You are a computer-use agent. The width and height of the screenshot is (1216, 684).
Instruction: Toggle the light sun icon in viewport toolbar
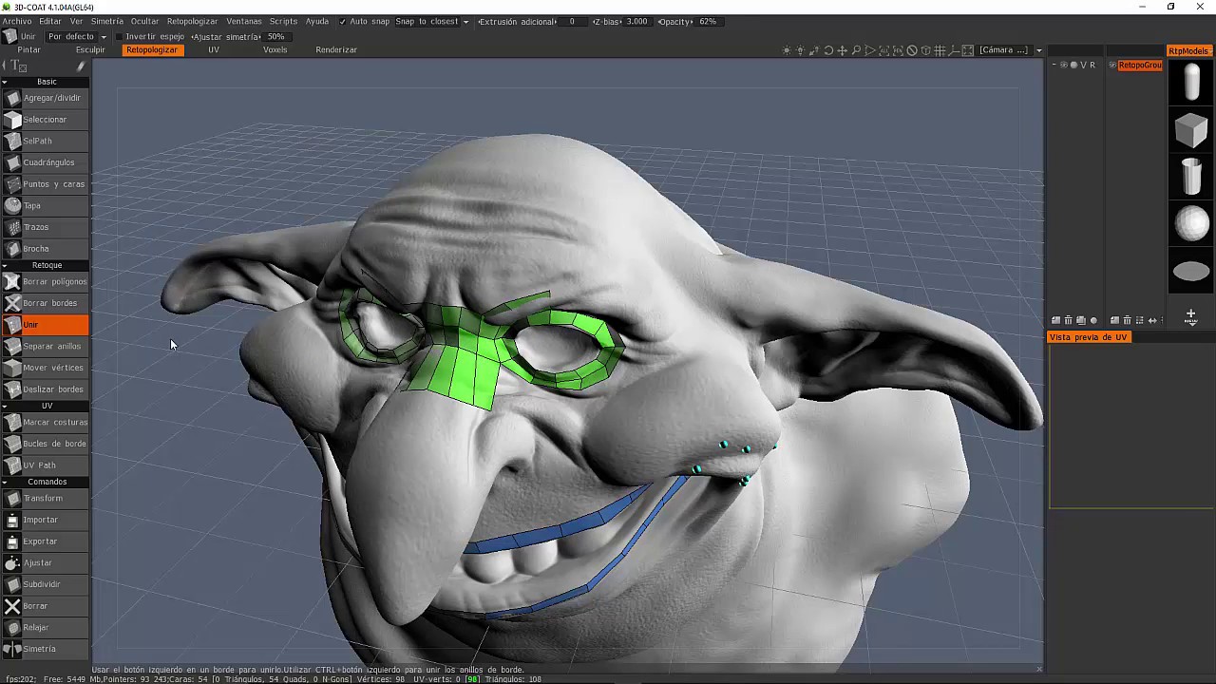(787, 50)
